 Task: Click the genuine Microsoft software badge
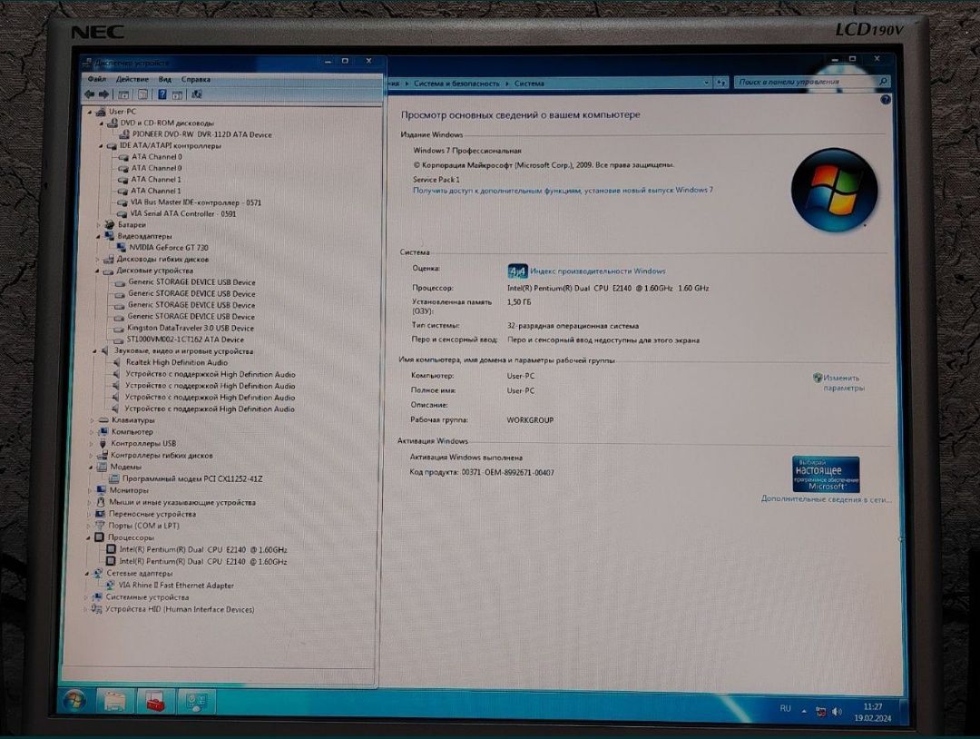tap(826, 475)
